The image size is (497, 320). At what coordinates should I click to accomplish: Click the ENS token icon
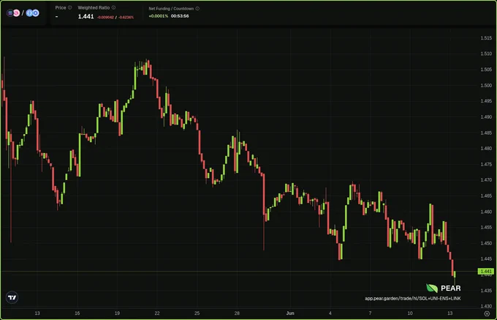click(29, 13)
